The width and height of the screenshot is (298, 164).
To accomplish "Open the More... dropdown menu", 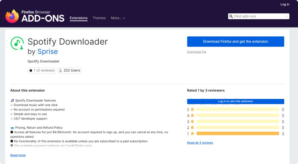I will click(x=118, y=18).
